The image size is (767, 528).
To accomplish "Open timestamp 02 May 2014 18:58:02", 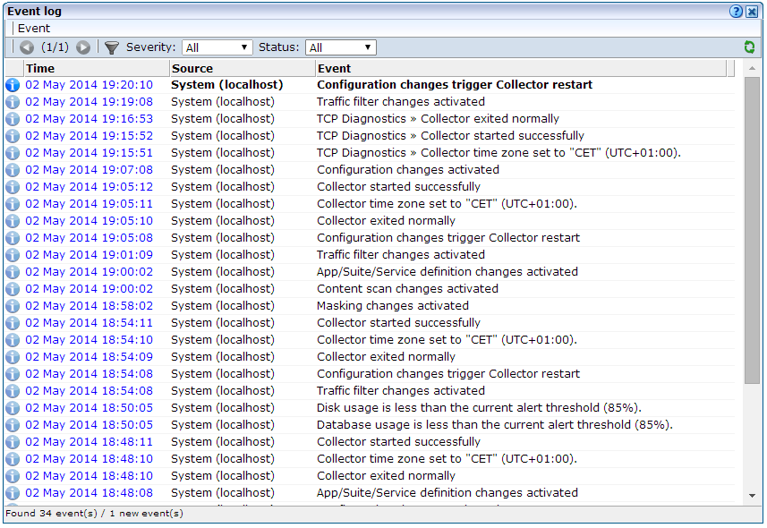I will click(x=89, y=306).
